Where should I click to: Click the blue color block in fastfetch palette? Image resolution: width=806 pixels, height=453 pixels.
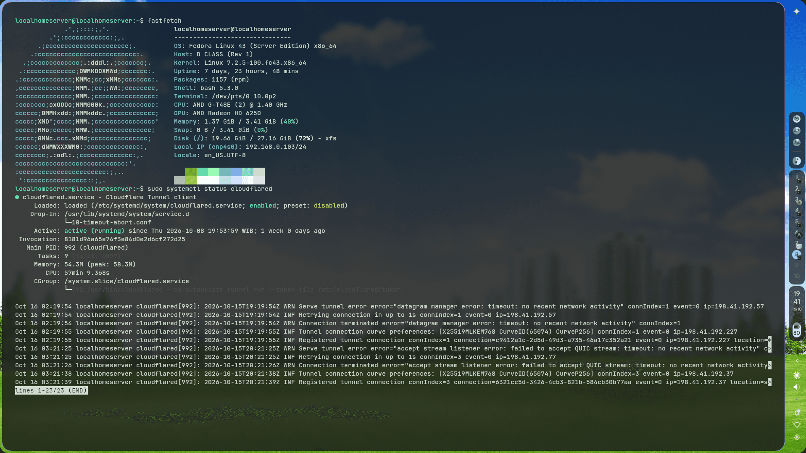click(236, 172)
